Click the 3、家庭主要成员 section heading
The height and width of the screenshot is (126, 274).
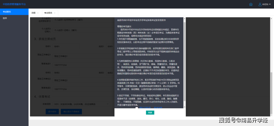point(45,39)
